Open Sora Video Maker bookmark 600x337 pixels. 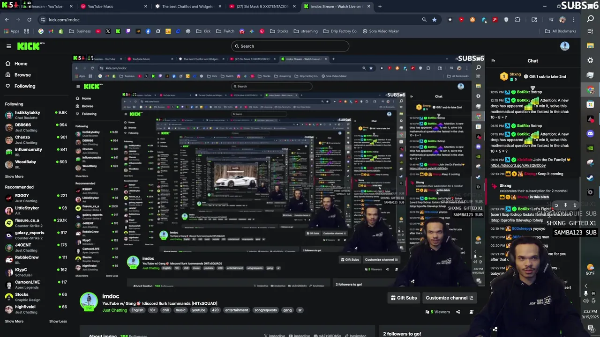point(381,31)
